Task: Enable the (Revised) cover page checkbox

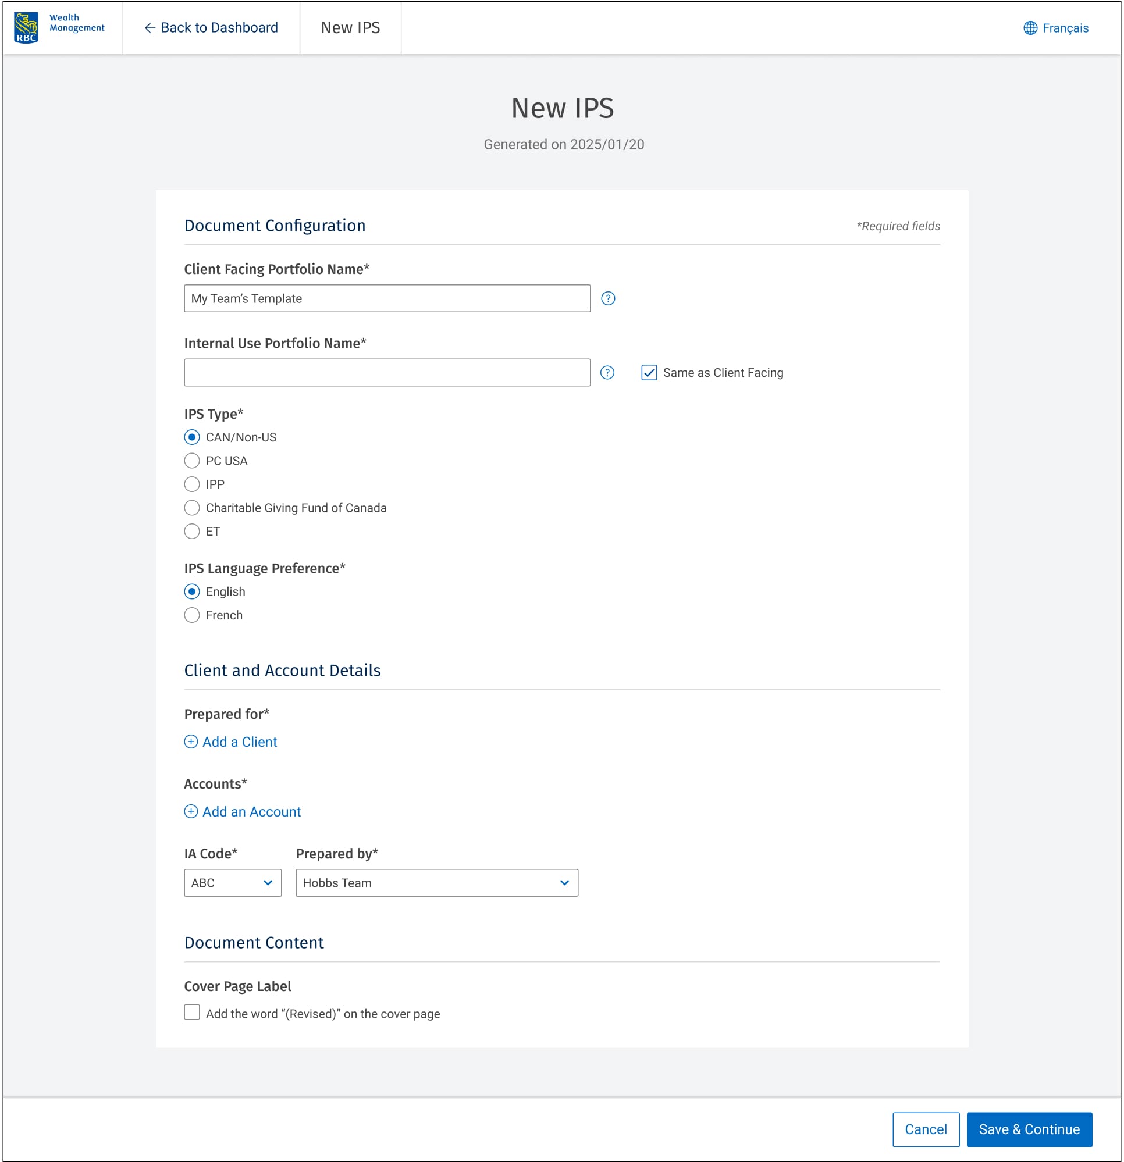Action: (191, 1012)
